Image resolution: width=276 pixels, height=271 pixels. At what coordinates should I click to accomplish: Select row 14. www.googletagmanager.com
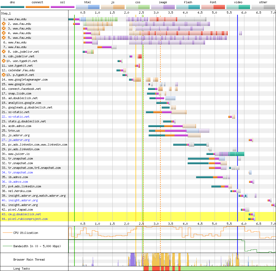25,79
